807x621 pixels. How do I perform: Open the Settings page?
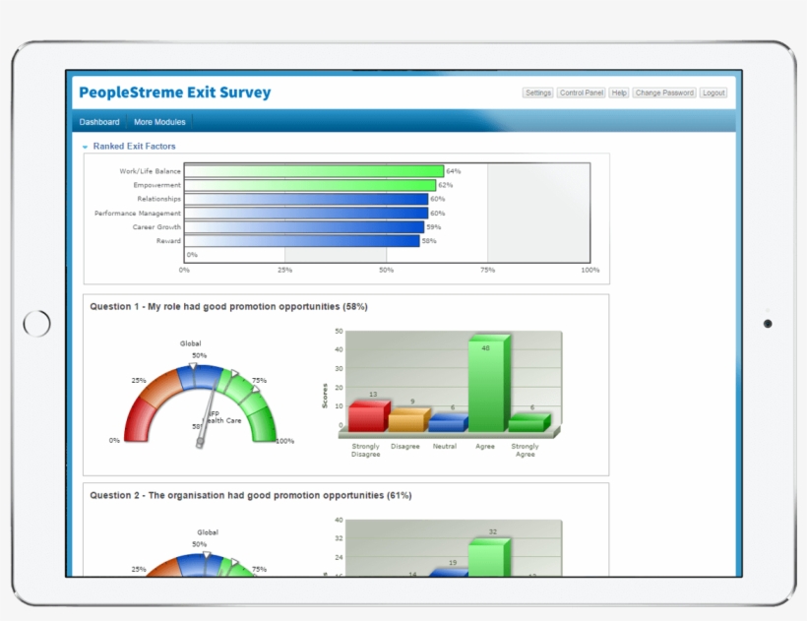(x=538, y=93)
